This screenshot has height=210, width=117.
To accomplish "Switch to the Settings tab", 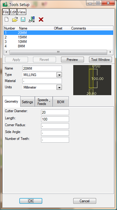I will tap(27, 102).
